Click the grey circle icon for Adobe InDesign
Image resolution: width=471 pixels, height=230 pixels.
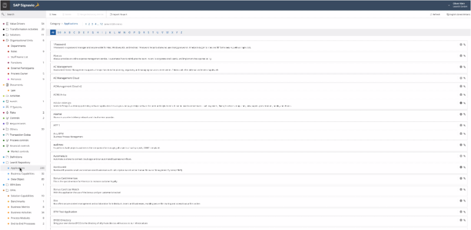point(461,103)
